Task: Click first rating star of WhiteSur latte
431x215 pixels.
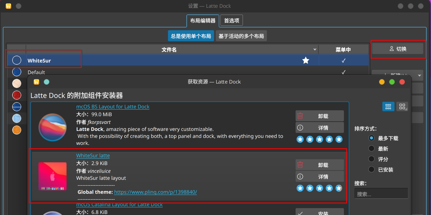Action: point(300,188)
